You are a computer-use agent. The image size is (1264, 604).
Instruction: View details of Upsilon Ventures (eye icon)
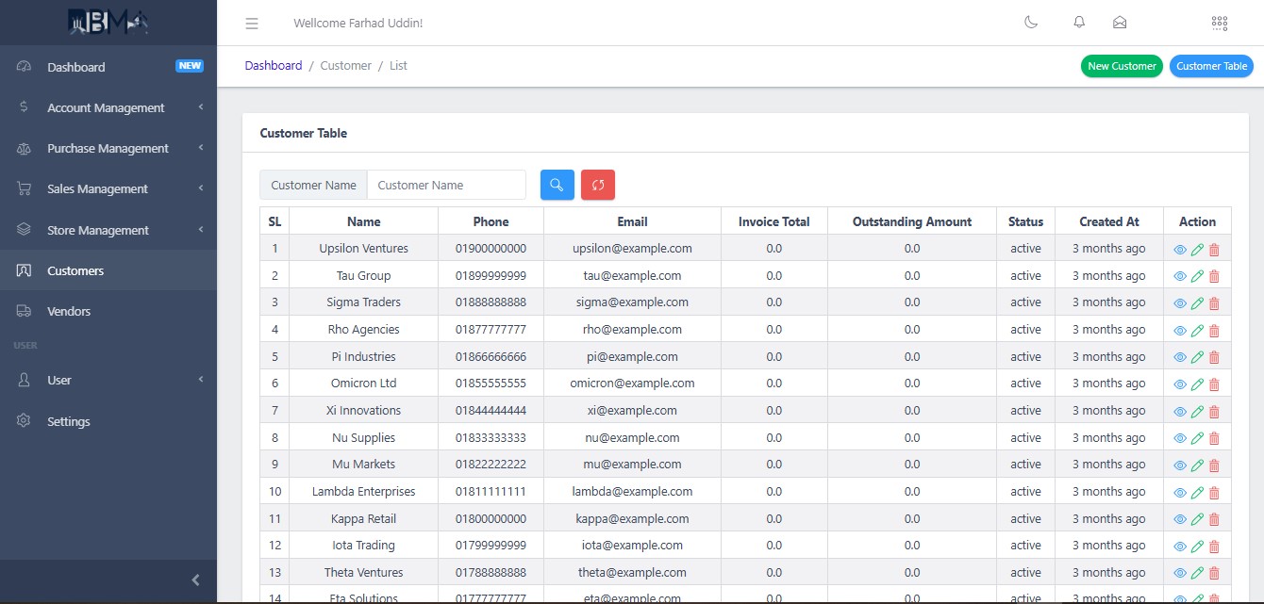coord(1180,250)
